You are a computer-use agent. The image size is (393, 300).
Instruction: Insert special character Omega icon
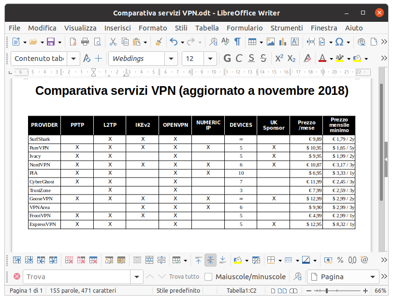339,42
